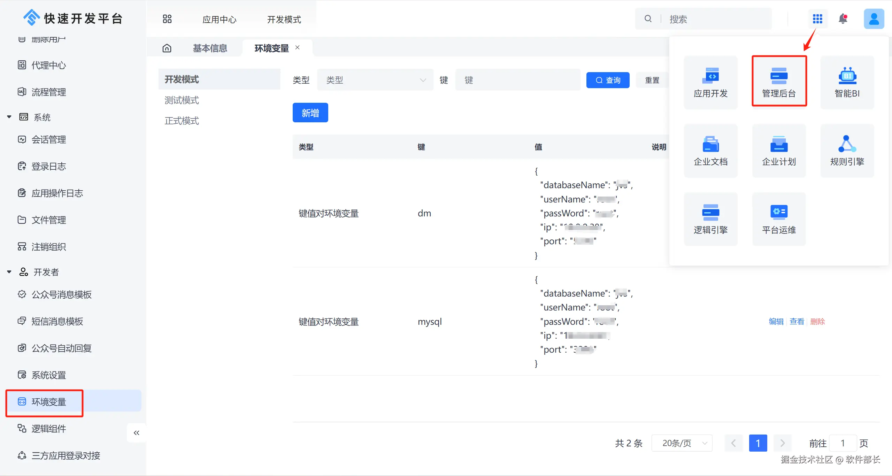Toggle the nine-dot app grid icon
Image resolution: width=892 pixels, height=476 pixels.
point(817,19)
